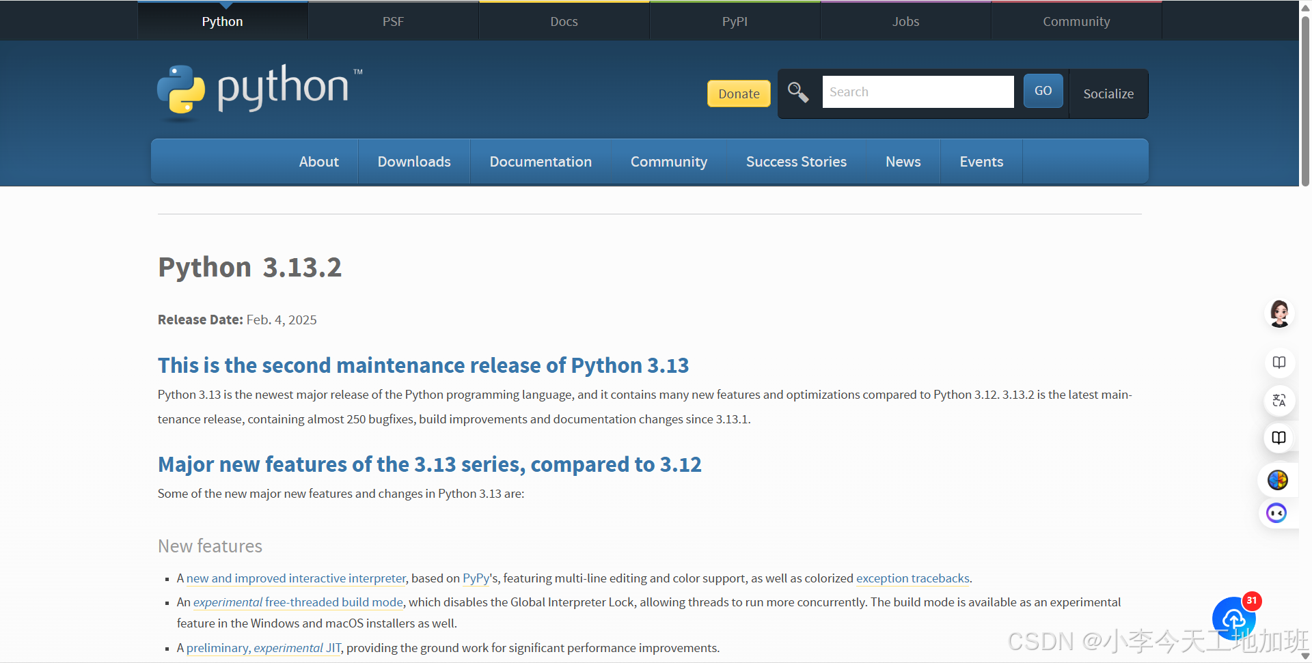The width and height of the screenshot is (1312, 663).
Task: Click the 'New features' subheading
Action: point(210,546)
